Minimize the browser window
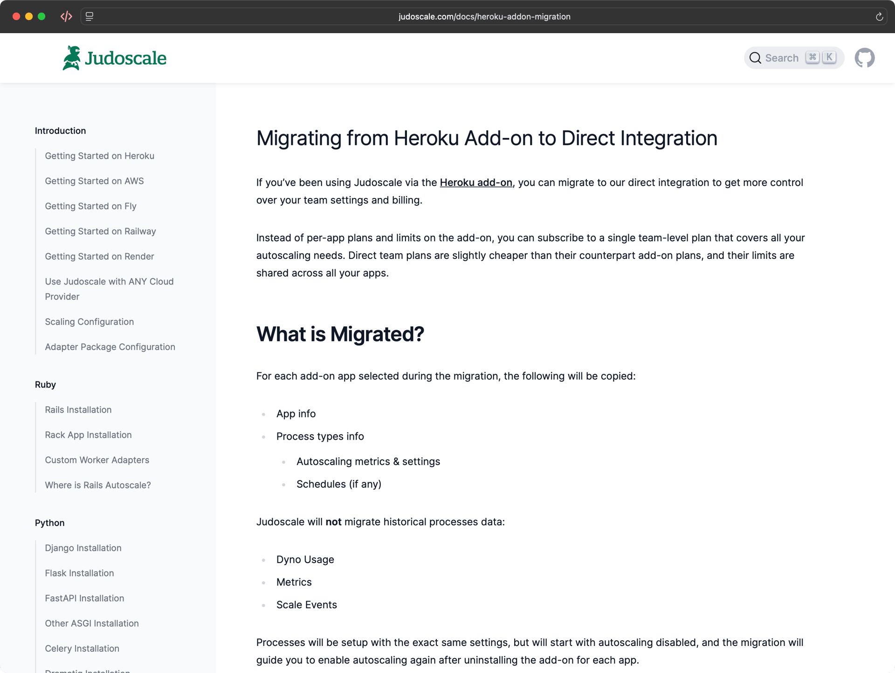Screen dimensions: 895x673 point(29,17)
